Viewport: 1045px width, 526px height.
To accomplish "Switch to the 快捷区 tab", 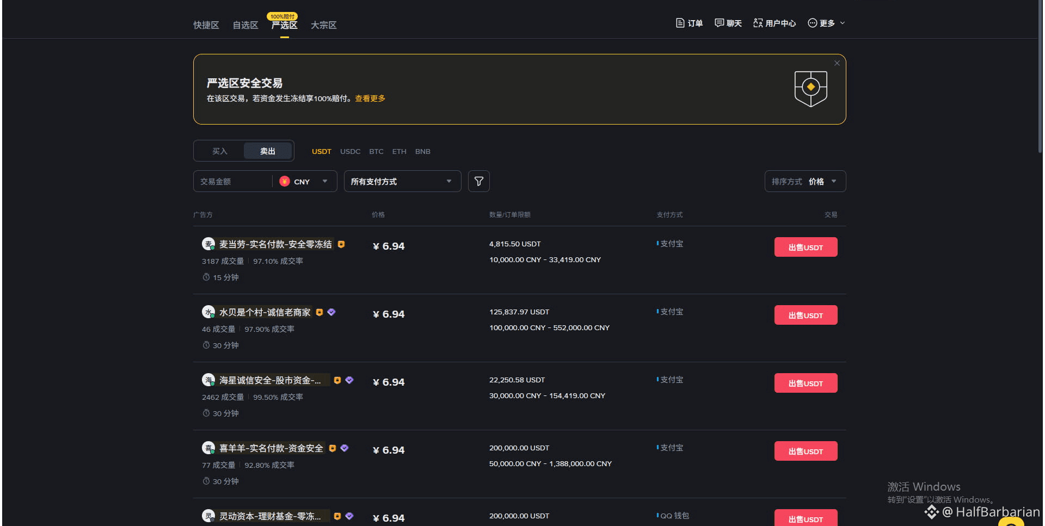I will coord(206,25).
